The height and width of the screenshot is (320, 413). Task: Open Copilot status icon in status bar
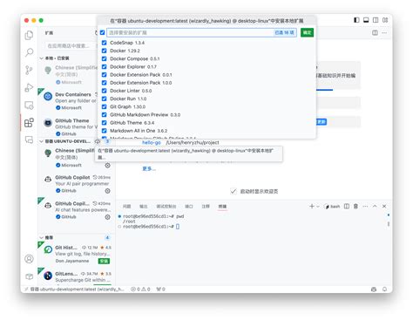click(x=374, y=289)
